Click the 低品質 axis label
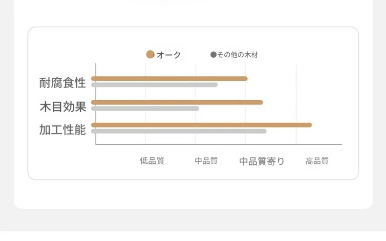This screenshot has height=241, width=386. (152, 161)
